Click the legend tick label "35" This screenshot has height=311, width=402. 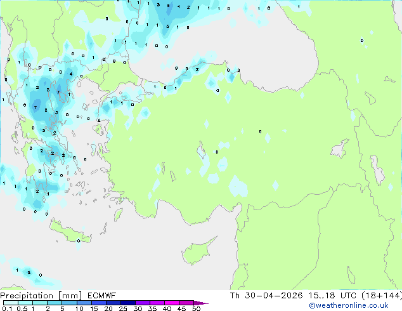click(152, 308)
